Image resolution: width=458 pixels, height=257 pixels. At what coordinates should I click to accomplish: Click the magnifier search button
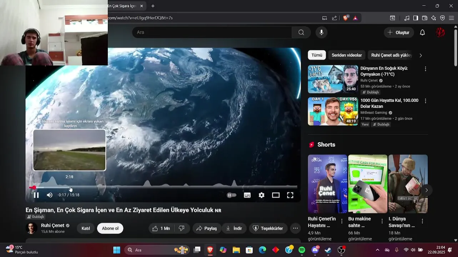(301, 32)
